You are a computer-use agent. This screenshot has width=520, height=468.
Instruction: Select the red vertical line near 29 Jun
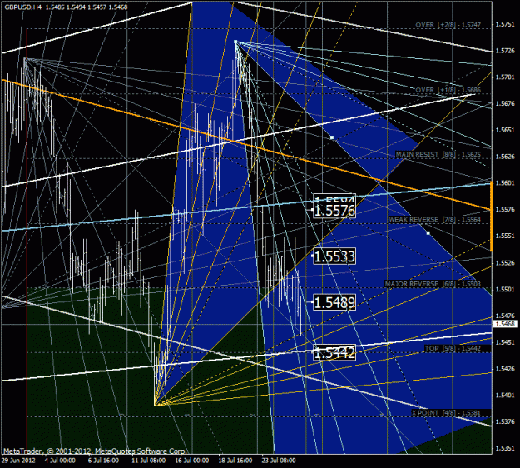coord(27,241)
